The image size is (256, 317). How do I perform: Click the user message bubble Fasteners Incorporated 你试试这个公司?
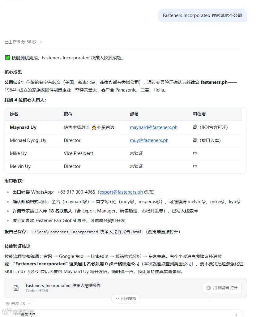[203, 15]
